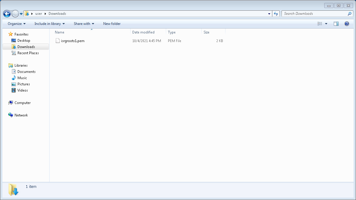Click the large Downloads folder icon in details pane
The height and width of the screenshot is (200, 356).
(13, 190)
